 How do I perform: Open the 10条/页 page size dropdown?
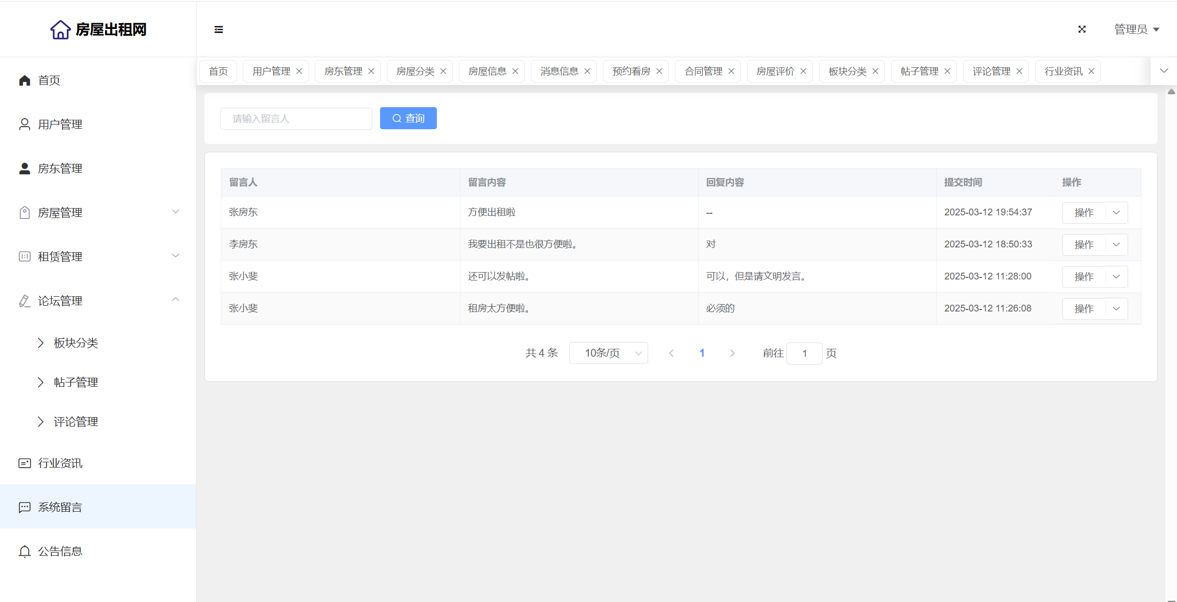(608, 353)
